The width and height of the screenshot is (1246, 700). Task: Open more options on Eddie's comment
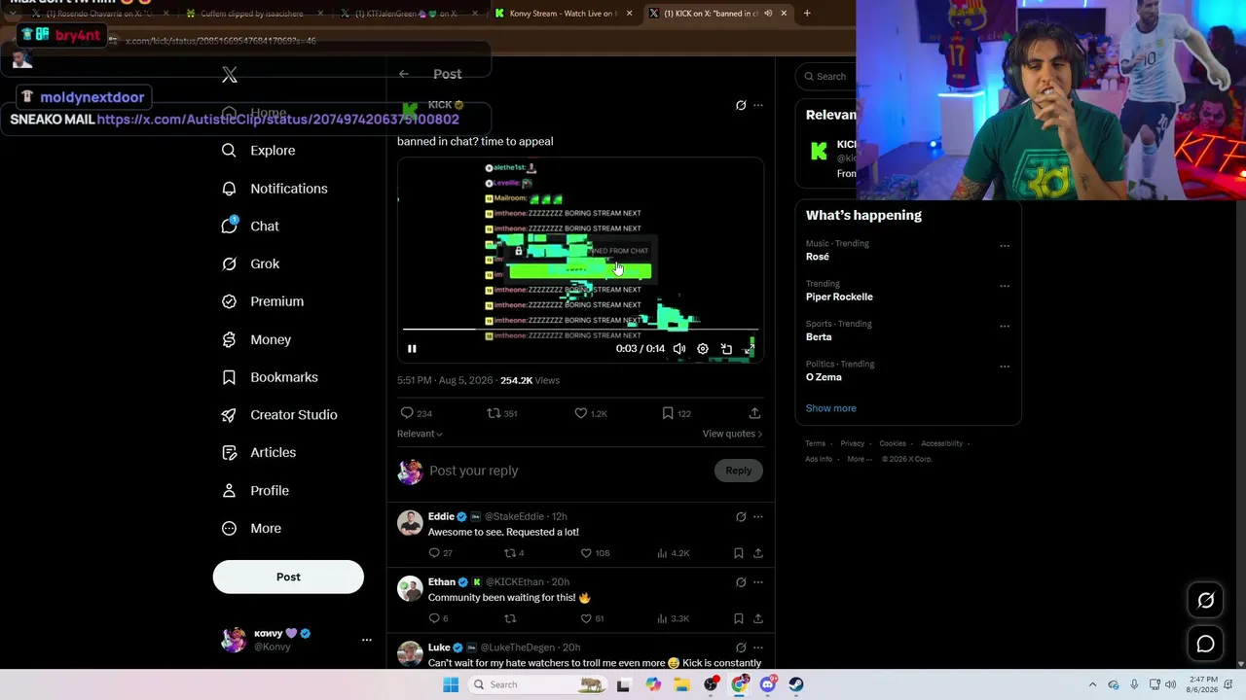(758, 517)
